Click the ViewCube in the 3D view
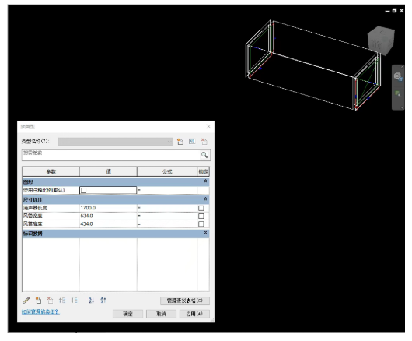Image resolution: width=412 pixels, height=341 pixels. (x=381, y=40)
